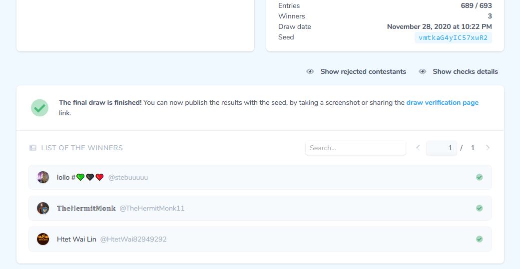The width and height of the screenshot is (520, 269).
Task: Open TheHermitMonk's profile avatar
Action: 43,208
